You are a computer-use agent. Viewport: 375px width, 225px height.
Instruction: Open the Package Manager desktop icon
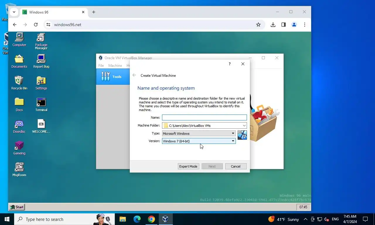[41, 41]
